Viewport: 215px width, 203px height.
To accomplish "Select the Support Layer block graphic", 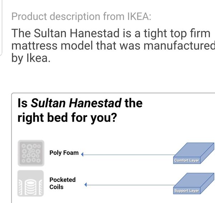I will pyautogui.click(x=193, y=183).
